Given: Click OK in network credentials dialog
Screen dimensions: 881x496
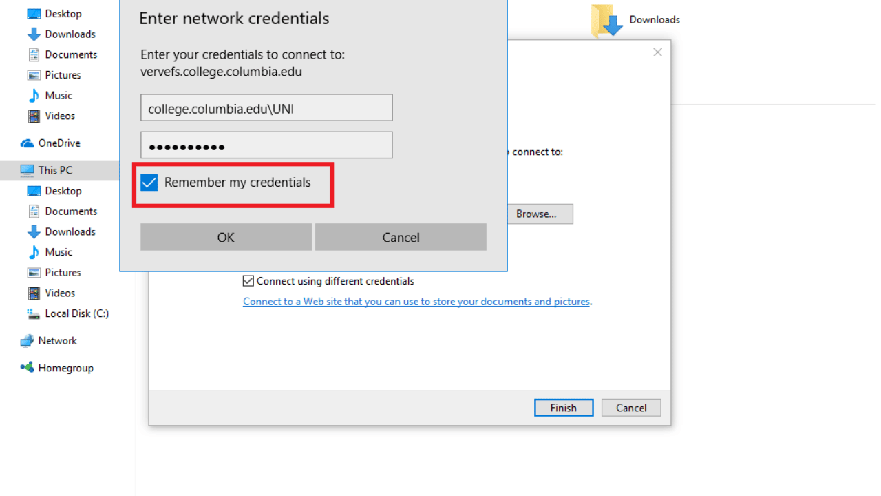Looking at the screenshot, I should pos(226,237).
